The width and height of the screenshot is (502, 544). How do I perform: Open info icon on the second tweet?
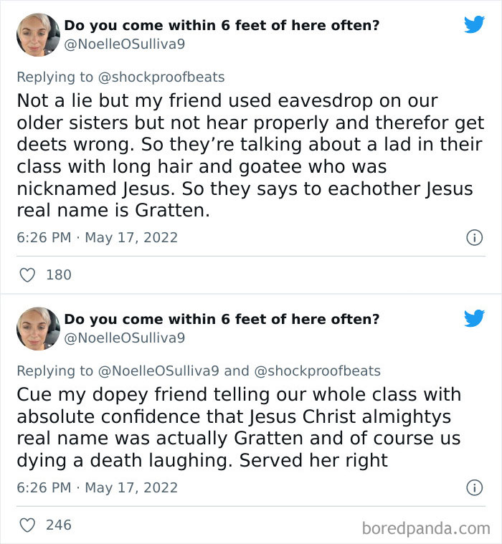point(474,488)
